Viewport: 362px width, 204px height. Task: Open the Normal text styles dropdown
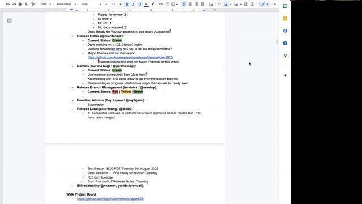pyautogui.click(x=66, y=4)
